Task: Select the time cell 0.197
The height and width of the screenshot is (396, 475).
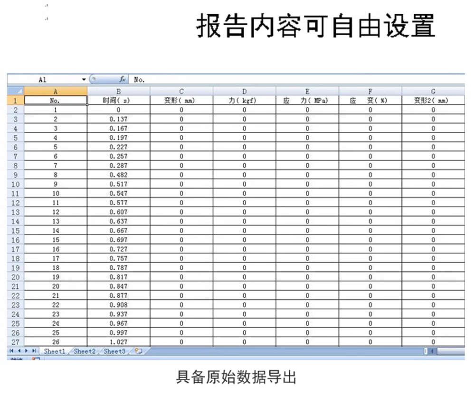Action: pos(118,138)
